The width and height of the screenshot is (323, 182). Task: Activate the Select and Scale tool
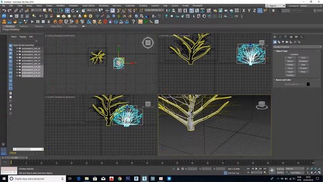[x=78, y=11]
